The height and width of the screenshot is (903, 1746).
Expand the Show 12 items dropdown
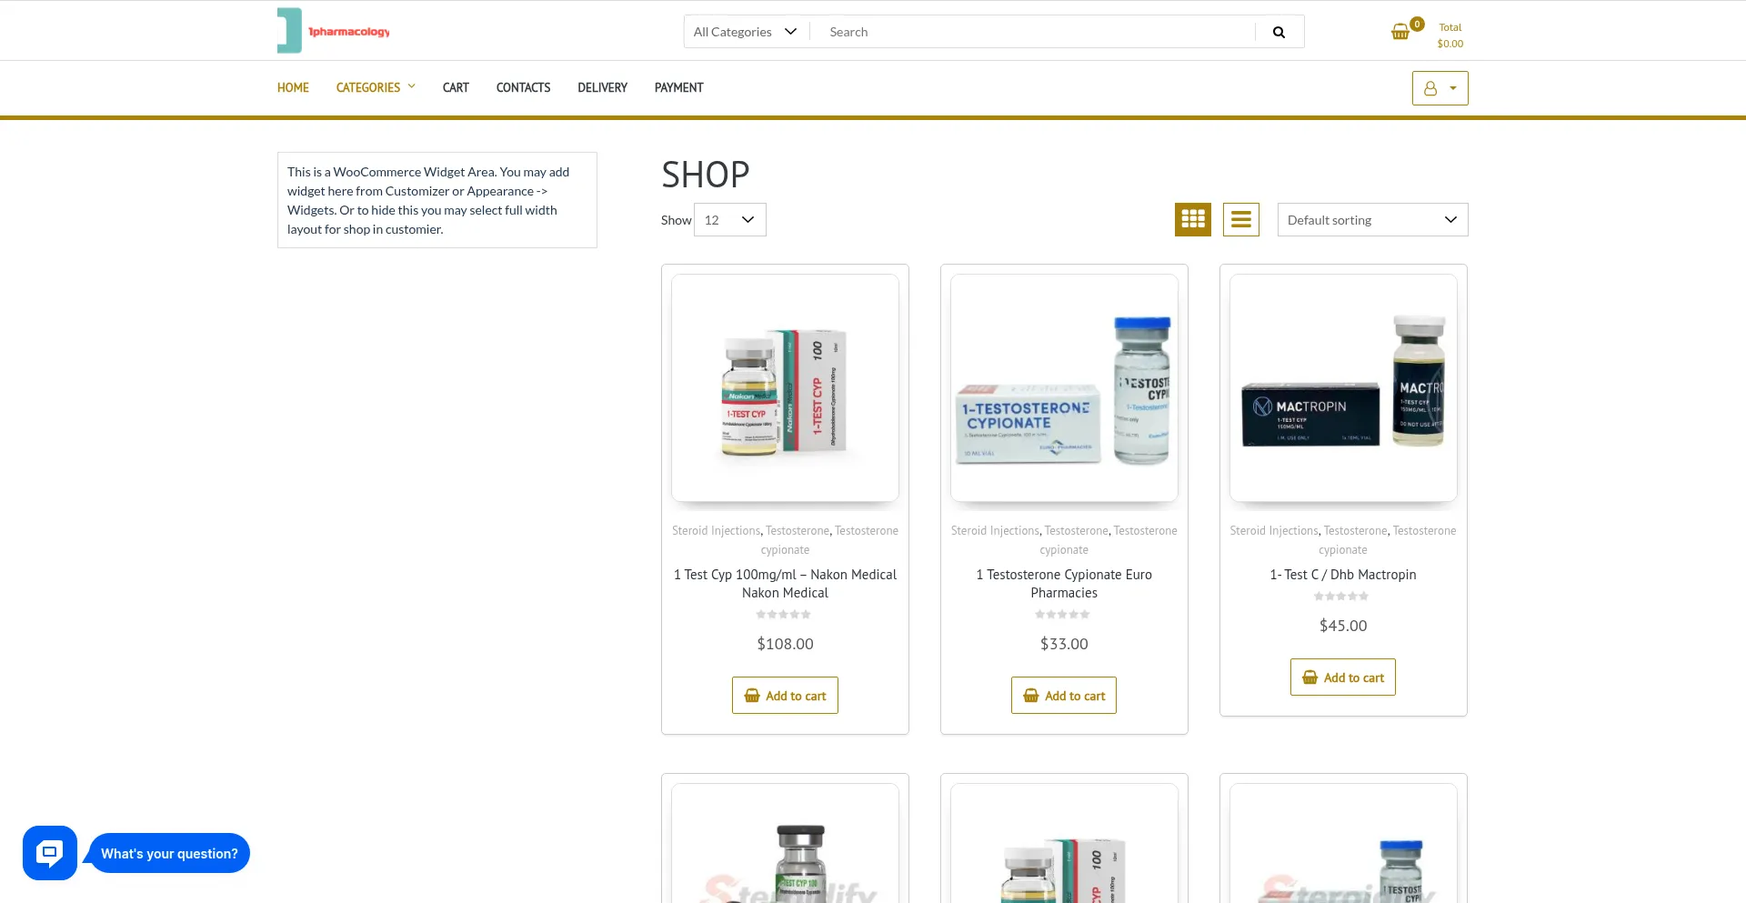(729, 220)
